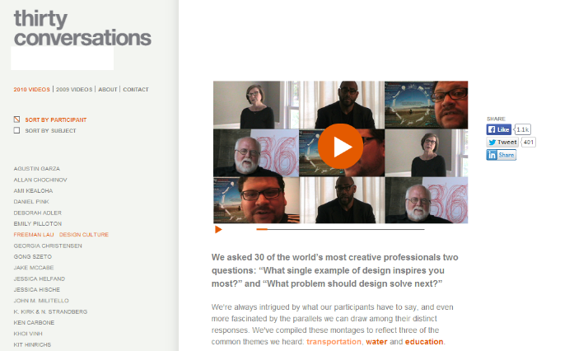Open the 2010 Videos menu item
This screenshot has width=574, height=351.
pyautogui.click(x=31, y=90)
